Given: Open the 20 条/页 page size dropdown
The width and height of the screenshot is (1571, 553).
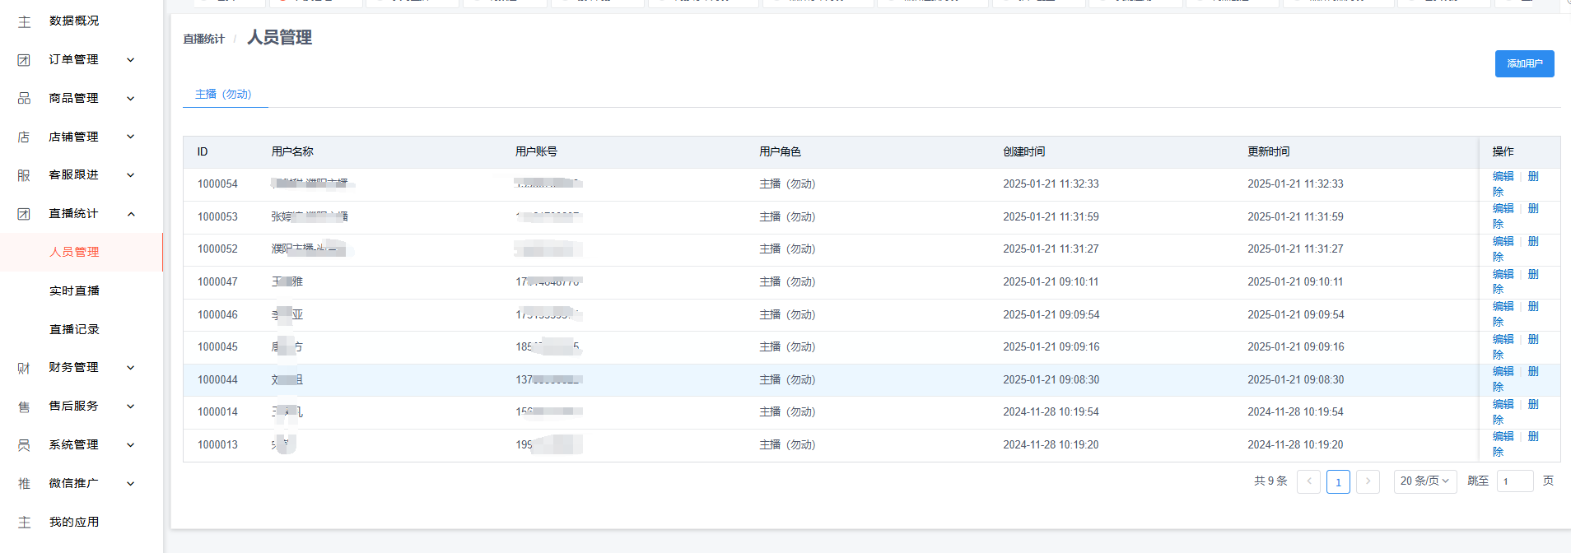Looking at the screenshot, I should [x=1425, y=481].
